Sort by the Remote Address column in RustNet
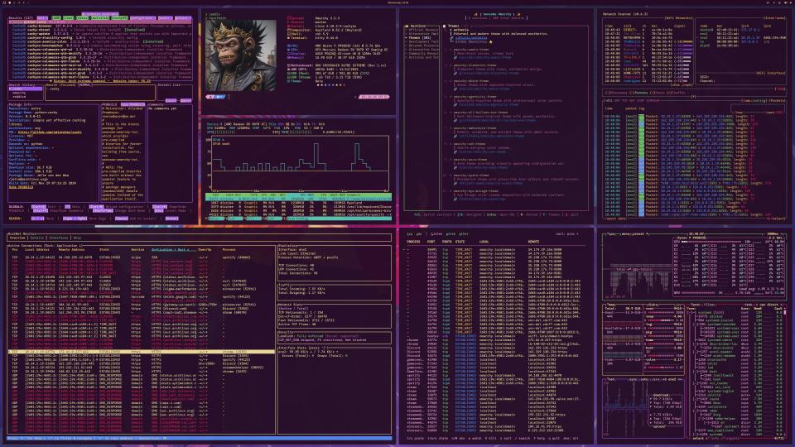 pyautogui.click(x=71, y=249)
